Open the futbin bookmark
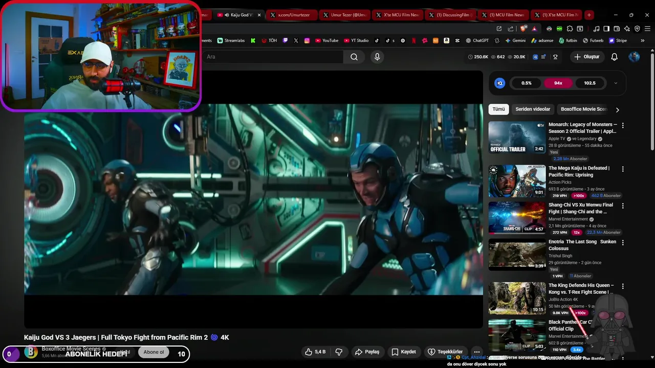Screen dimensions: 655x368 click(567, 40)
